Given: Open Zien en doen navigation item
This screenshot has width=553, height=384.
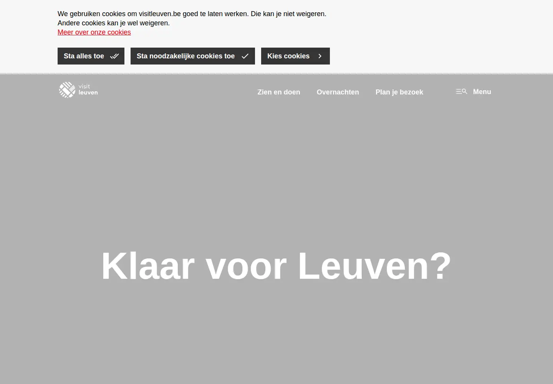Looking at the screenshot, I should (279, 92).
